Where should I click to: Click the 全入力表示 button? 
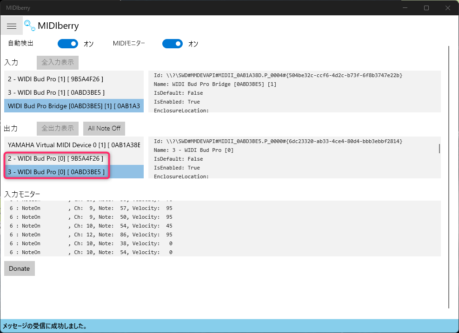pyautogui.click(x=58, y=62)
